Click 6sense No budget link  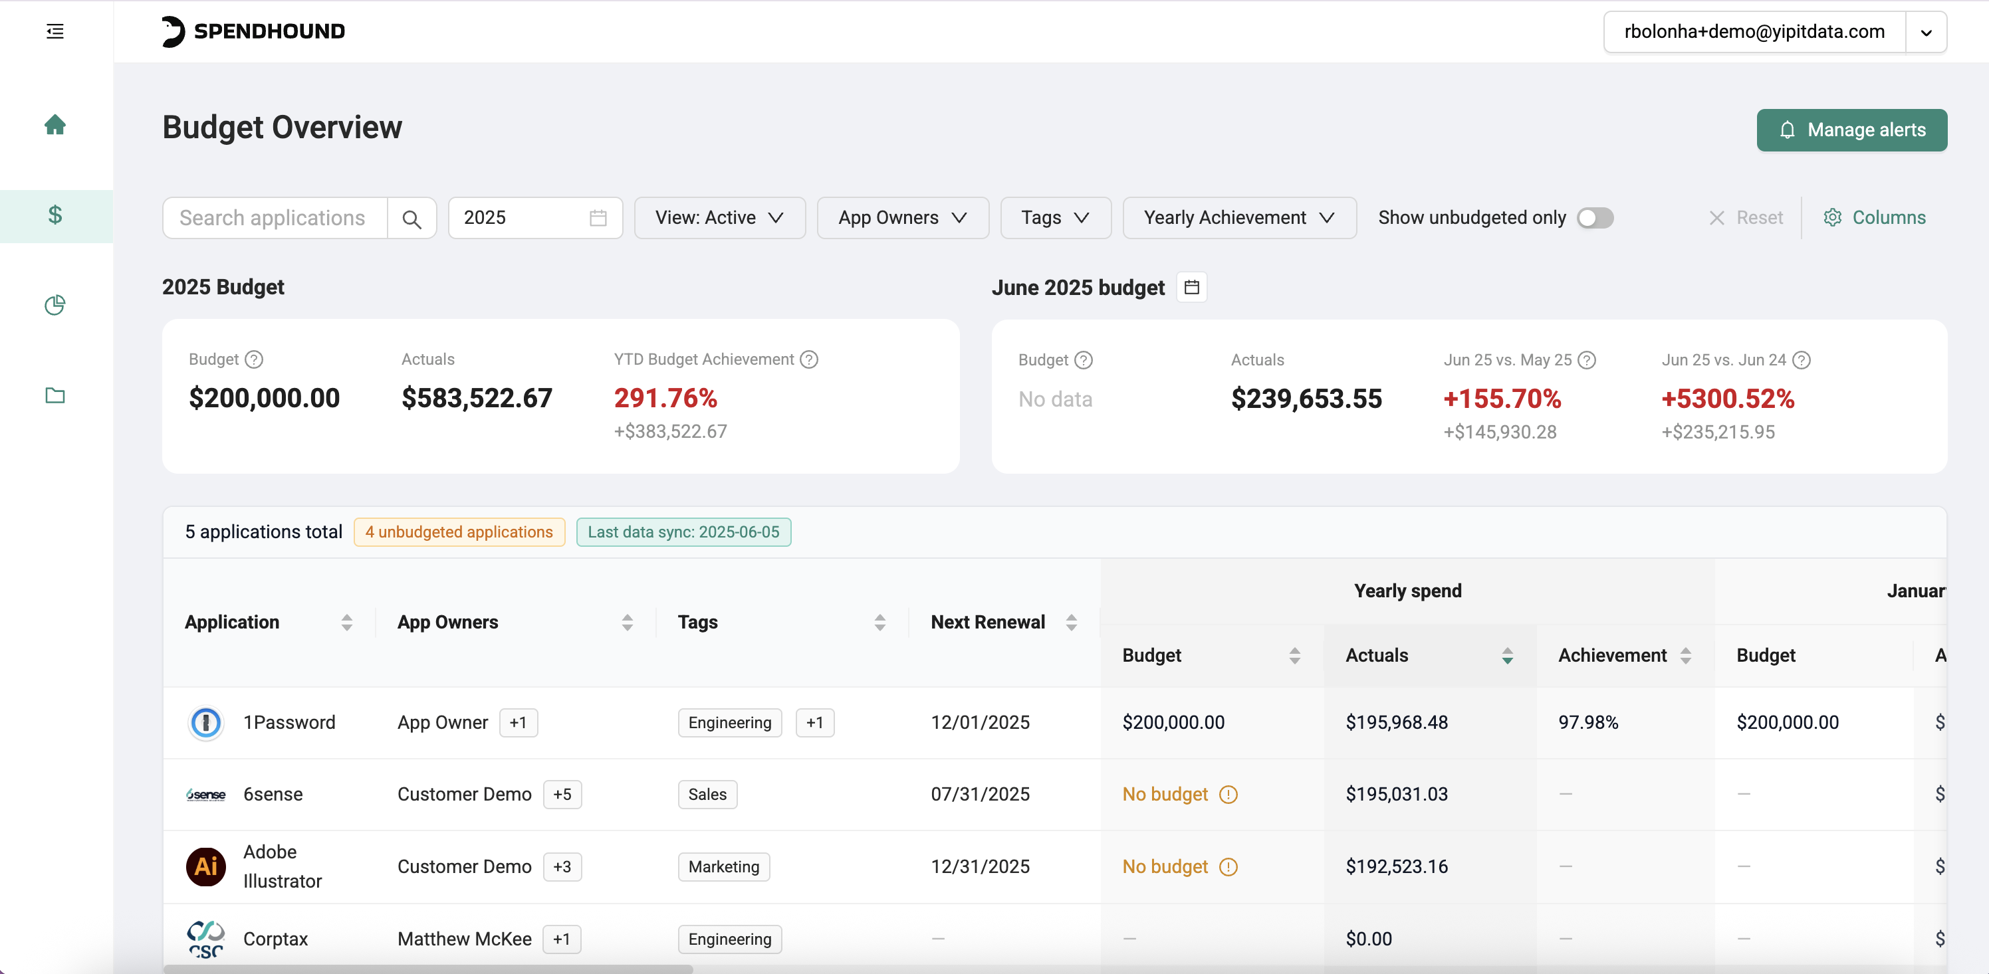(1165, 795)
